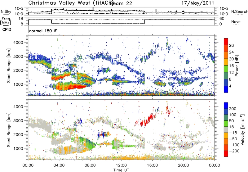
Task: Pick the top blue segment of Velocity colorbar
Action: 226,106
